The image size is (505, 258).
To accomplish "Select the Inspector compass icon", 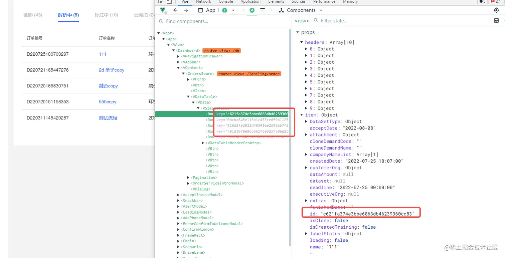I will (x=252, y=10).
